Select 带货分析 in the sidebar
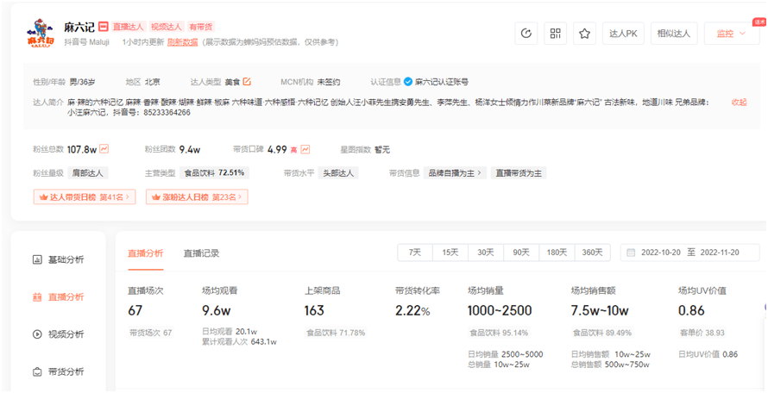768x393 pixels. [66, 372]
